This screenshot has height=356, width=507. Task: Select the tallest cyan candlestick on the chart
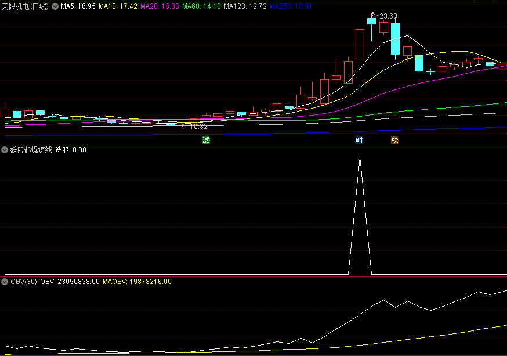395,39
